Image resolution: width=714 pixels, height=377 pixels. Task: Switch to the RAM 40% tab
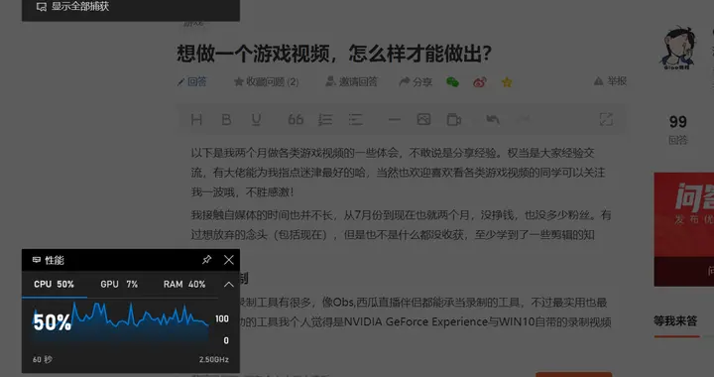184,284
